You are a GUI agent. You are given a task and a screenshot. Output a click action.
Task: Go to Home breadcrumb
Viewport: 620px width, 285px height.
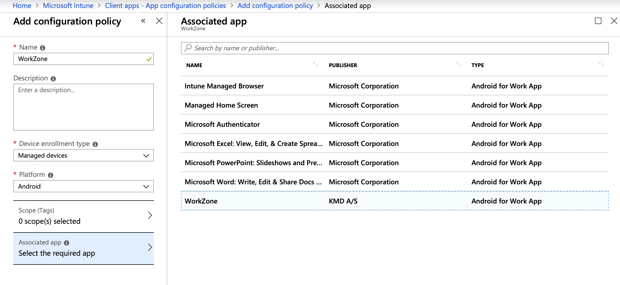[x=22, y=6]
